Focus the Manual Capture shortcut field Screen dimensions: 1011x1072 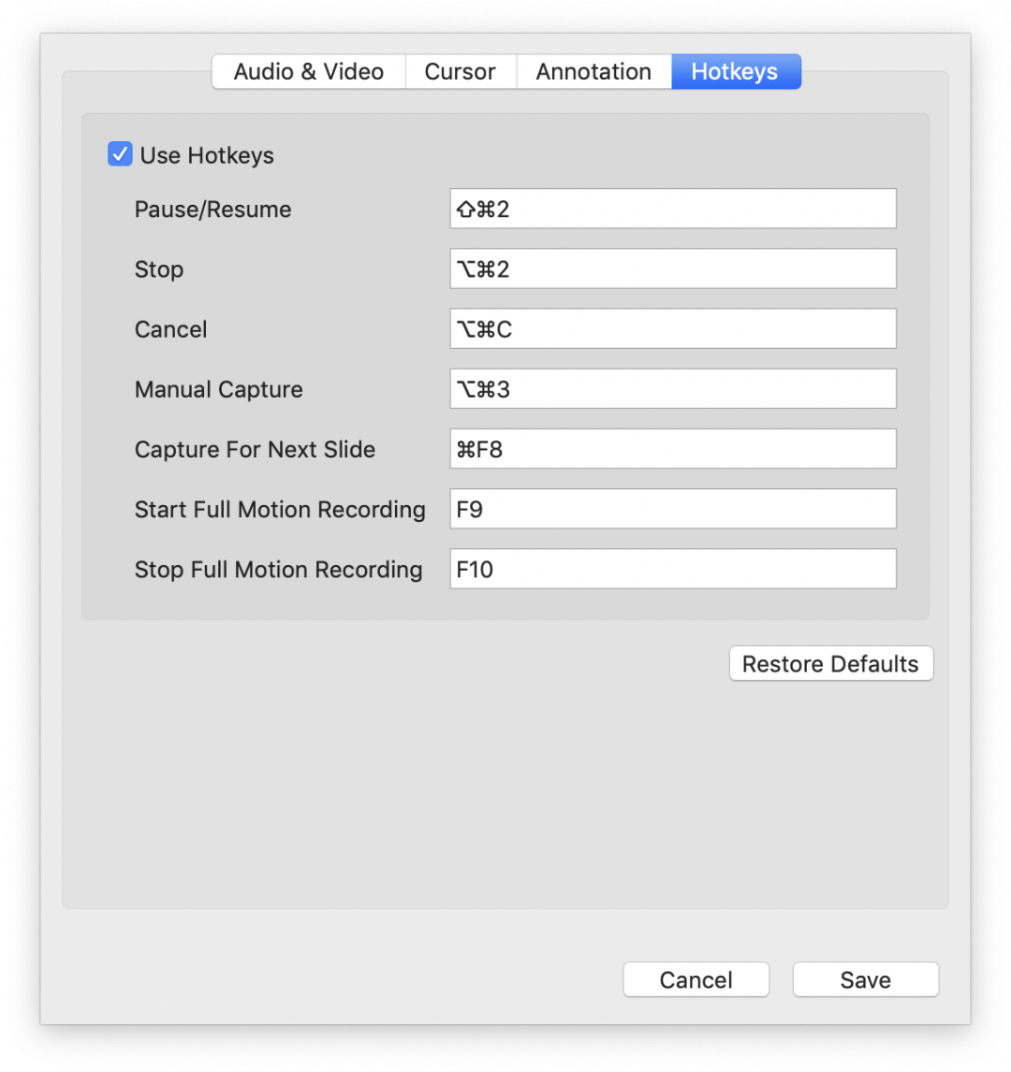pos(672,388)
